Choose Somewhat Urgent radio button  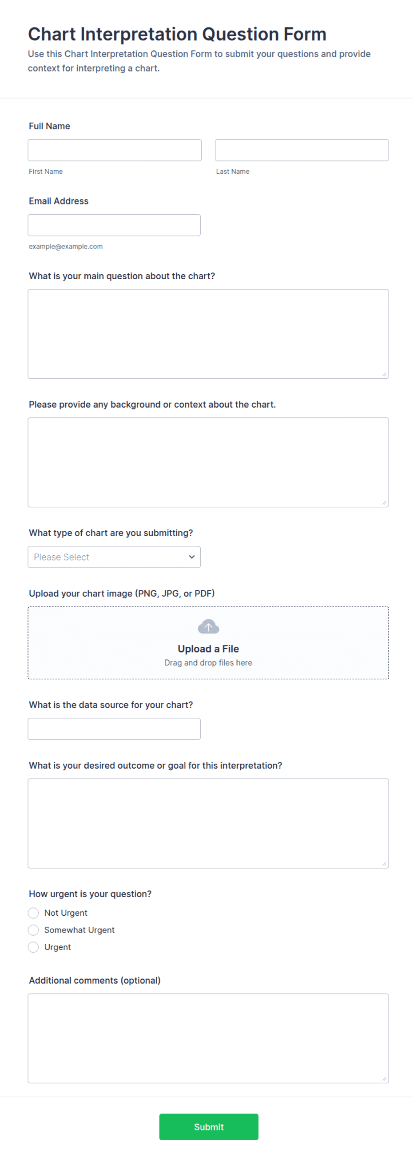click(x=33, y=930)
